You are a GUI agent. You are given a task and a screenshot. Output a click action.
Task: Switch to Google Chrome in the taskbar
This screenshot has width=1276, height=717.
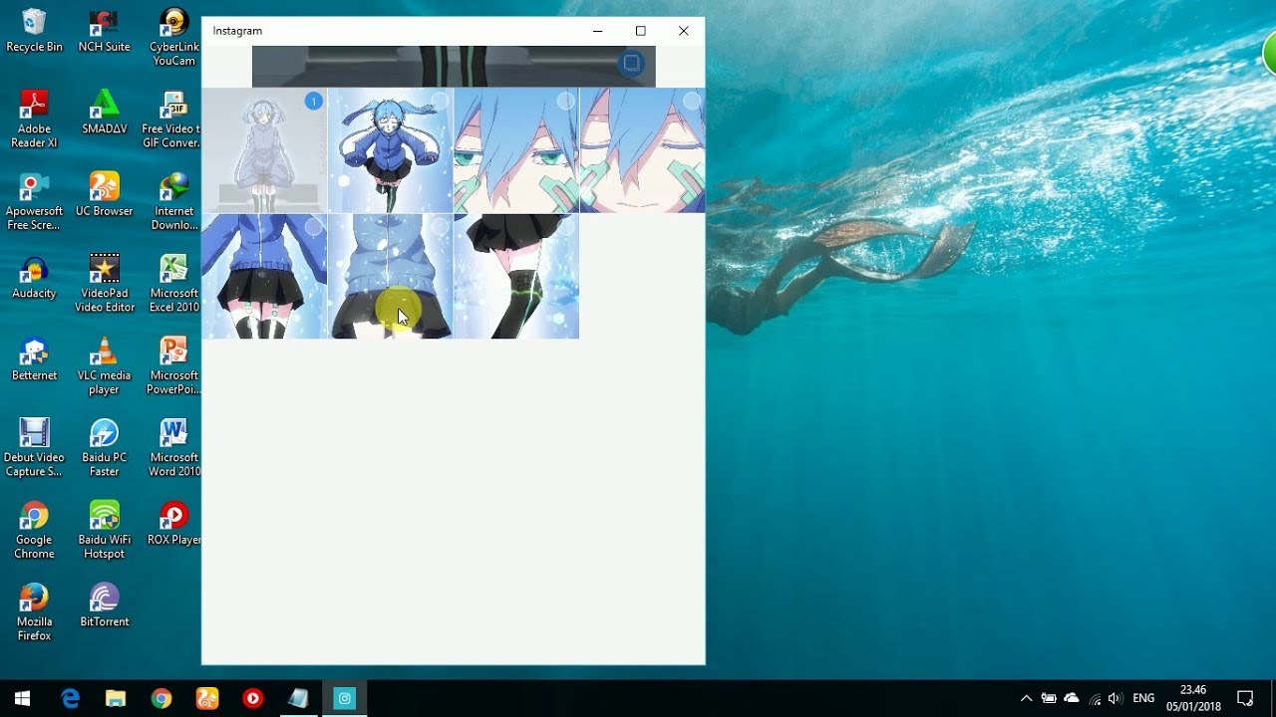[x=161, y=698]
